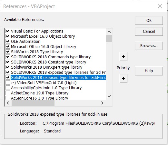The image size is (168, 145).
Task: Open the Help button
Action: click(x=149, y=71)
